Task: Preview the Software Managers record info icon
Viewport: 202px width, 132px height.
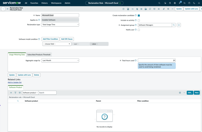Action: pos(179,25)
